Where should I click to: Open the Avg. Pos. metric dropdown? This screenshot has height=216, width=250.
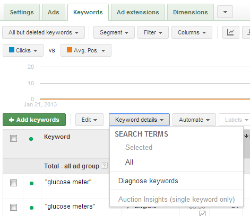point(86,50)
